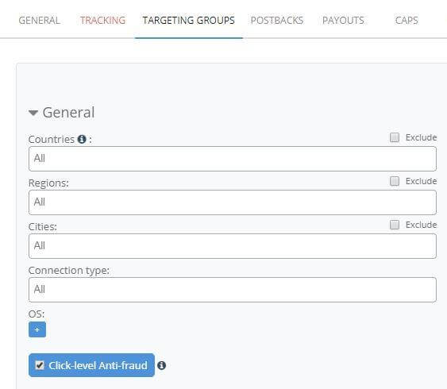
Task: Click the Click-level Anti-fraud button label
Action: [98, 365]
